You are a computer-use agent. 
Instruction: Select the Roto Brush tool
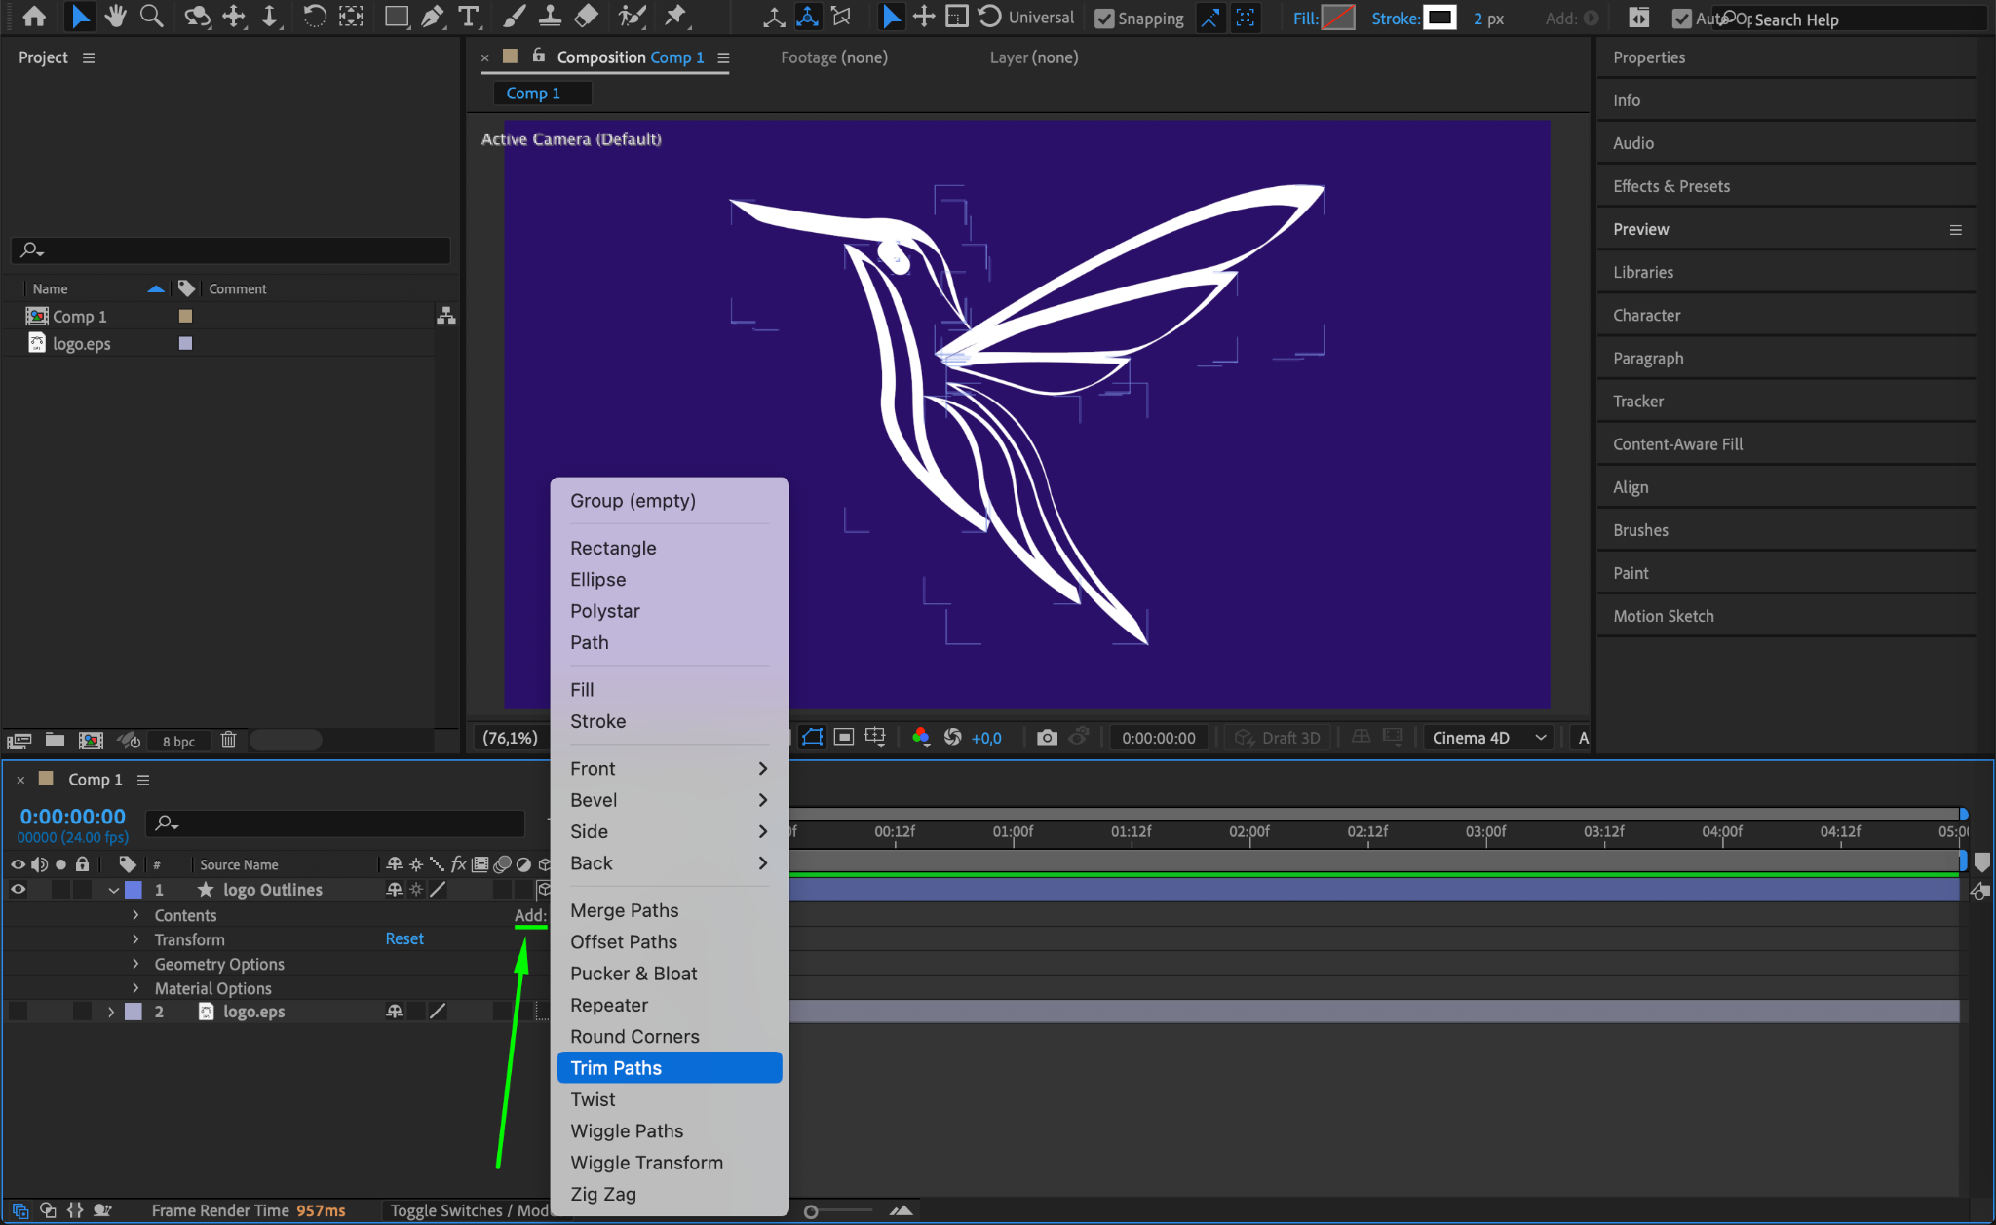click(x=633, y=17)
